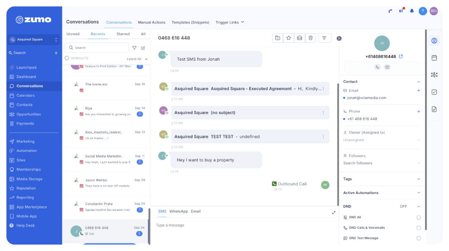This screenshot has width=449, height=251.
Task: Mark conversation as read envelope icon
Action: pyautogui.click(x=299, y=38)
